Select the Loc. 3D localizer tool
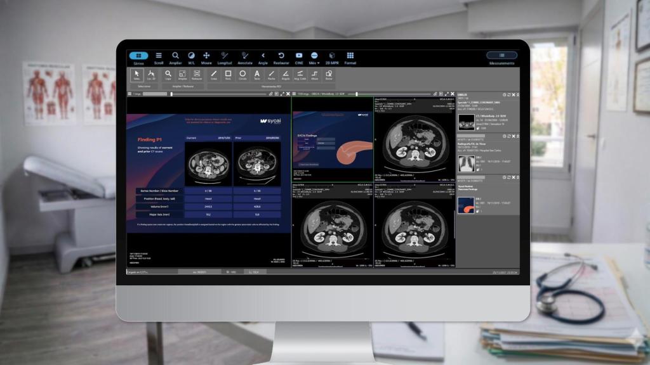Viewport: 650px width, 365px height. click(x=151, y=75)
